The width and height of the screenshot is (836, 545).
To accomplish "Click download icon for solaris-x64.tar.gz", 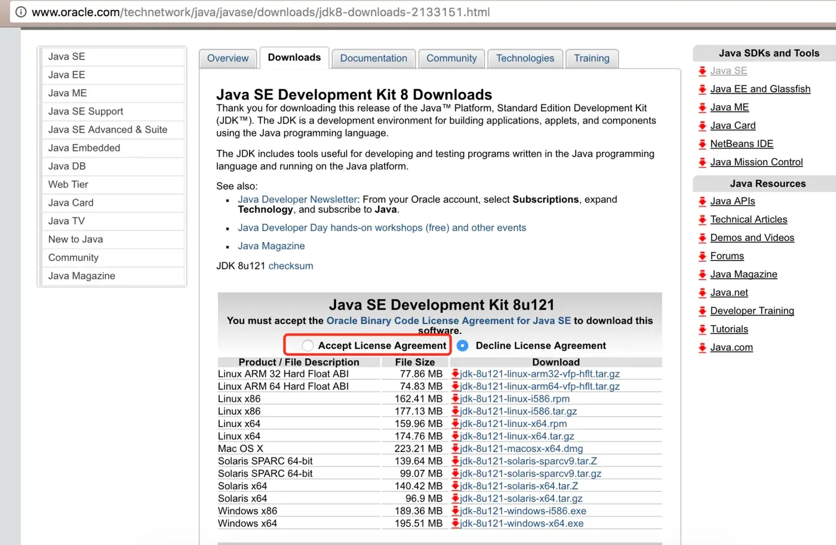I will coord(455,498).
